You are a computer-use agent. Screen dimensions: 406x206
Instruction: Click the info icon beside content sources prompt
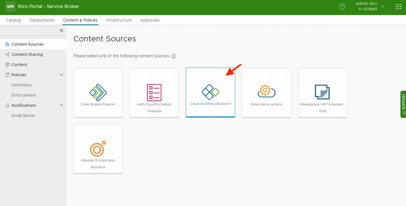(174, 56)
